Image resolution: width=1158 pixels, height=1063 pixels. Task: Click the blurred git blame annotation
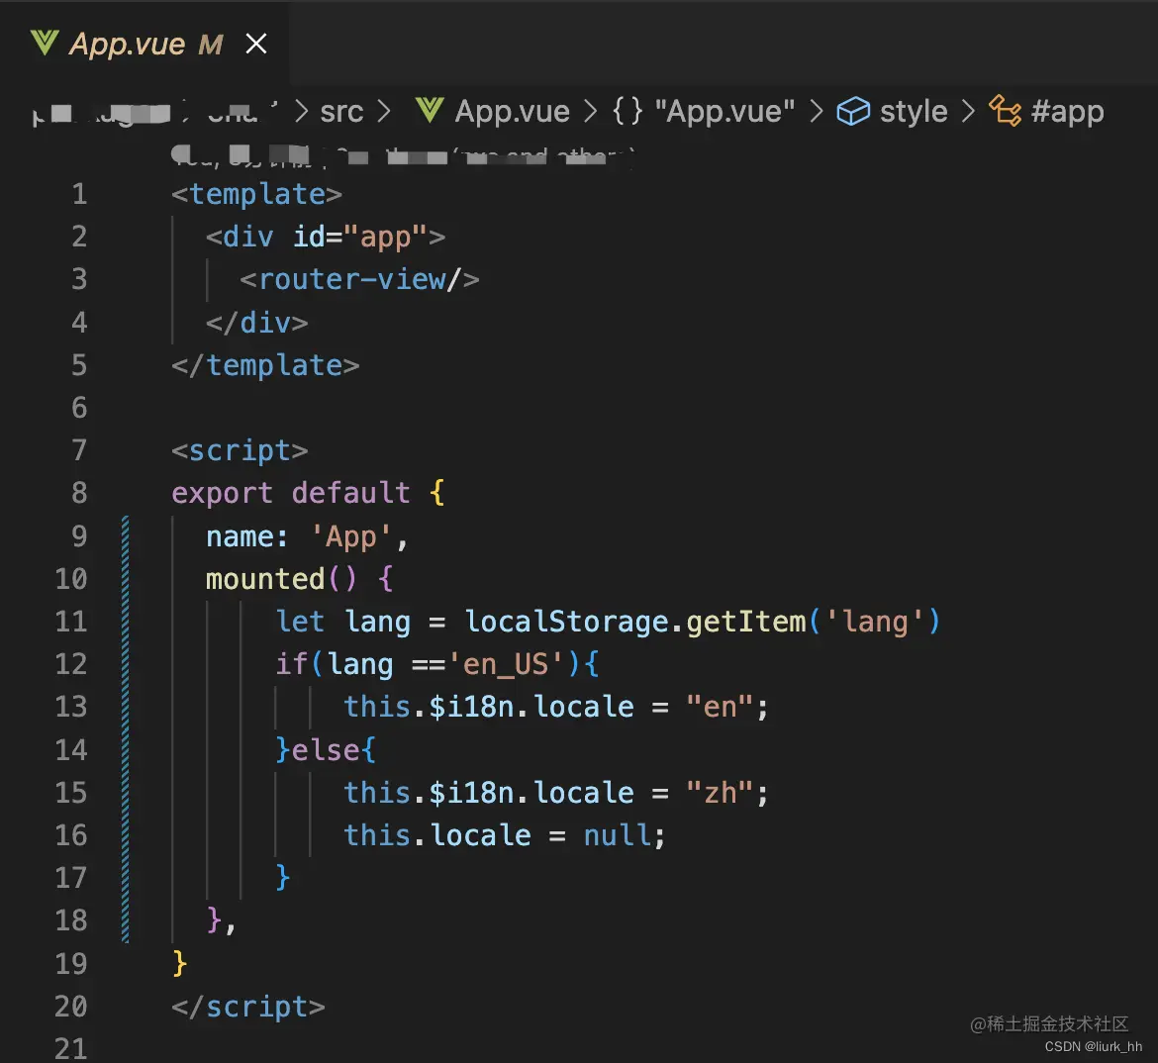tap(403, 155)
